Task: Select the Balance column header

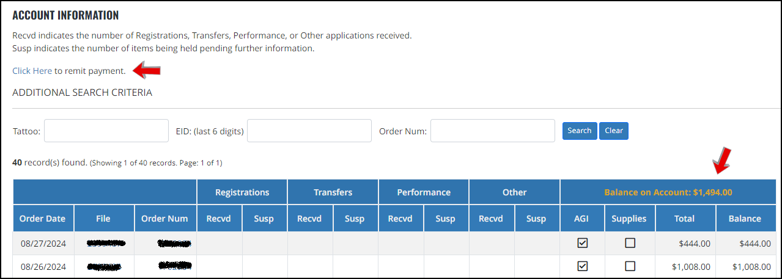Action: click(x=745, y=219)
